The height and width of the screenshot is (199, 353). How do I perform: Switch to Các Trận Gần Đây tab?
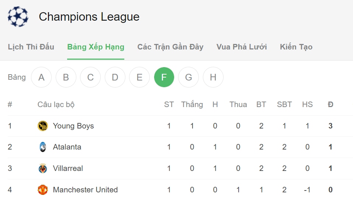tap(170, 47)
